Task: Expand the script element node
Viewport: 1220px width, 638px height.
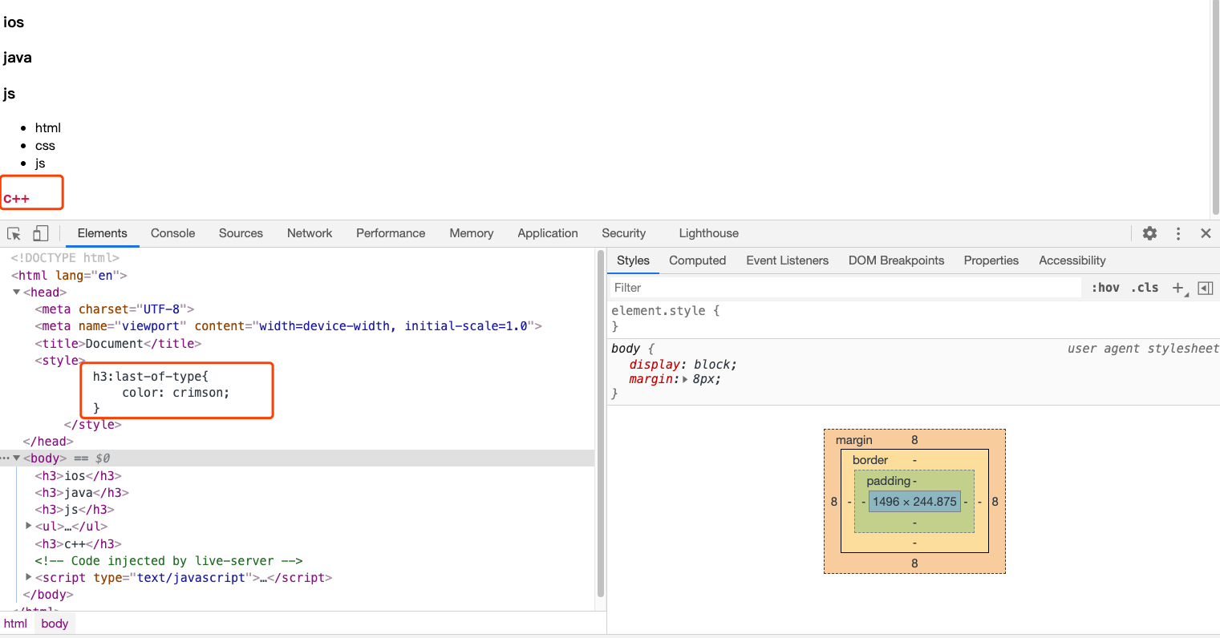Action: coord(29,577)
